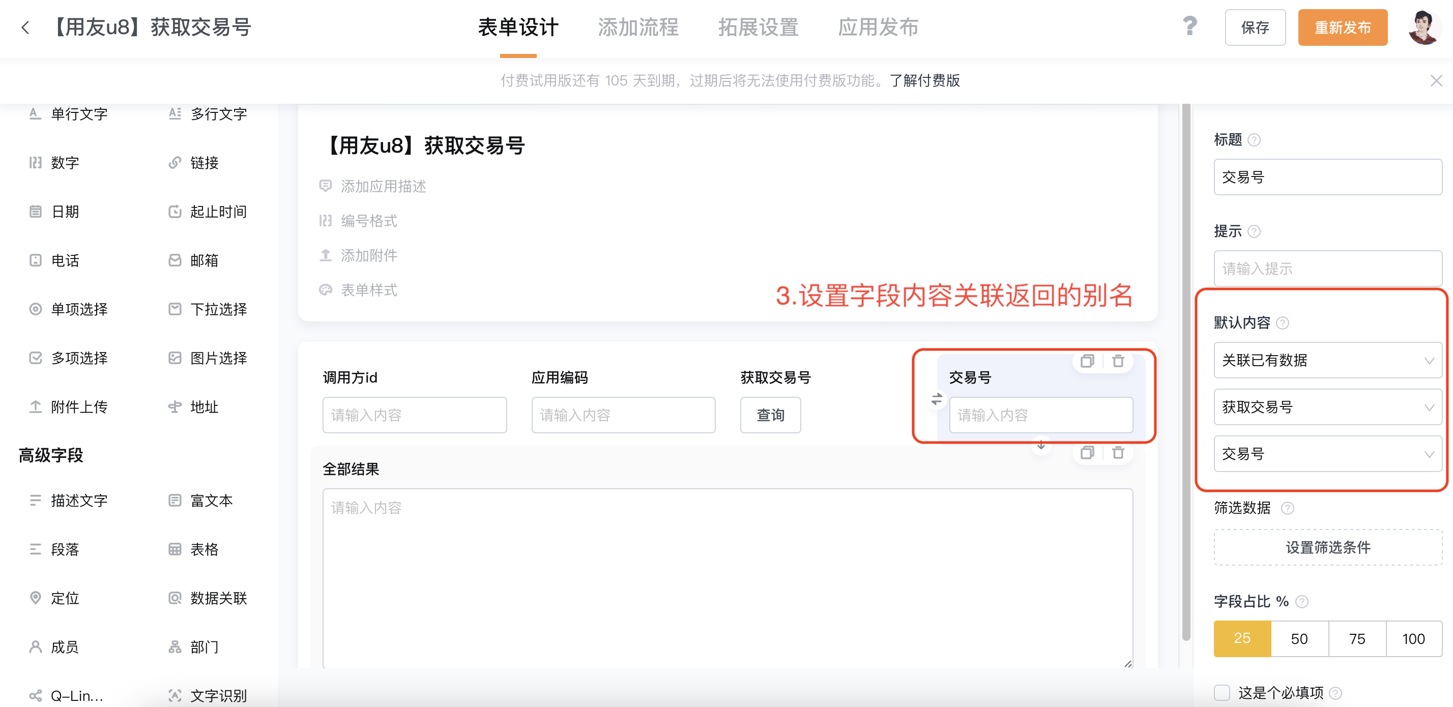Add a 段落 field
The image size is (1453, 707).
[54, 549]
